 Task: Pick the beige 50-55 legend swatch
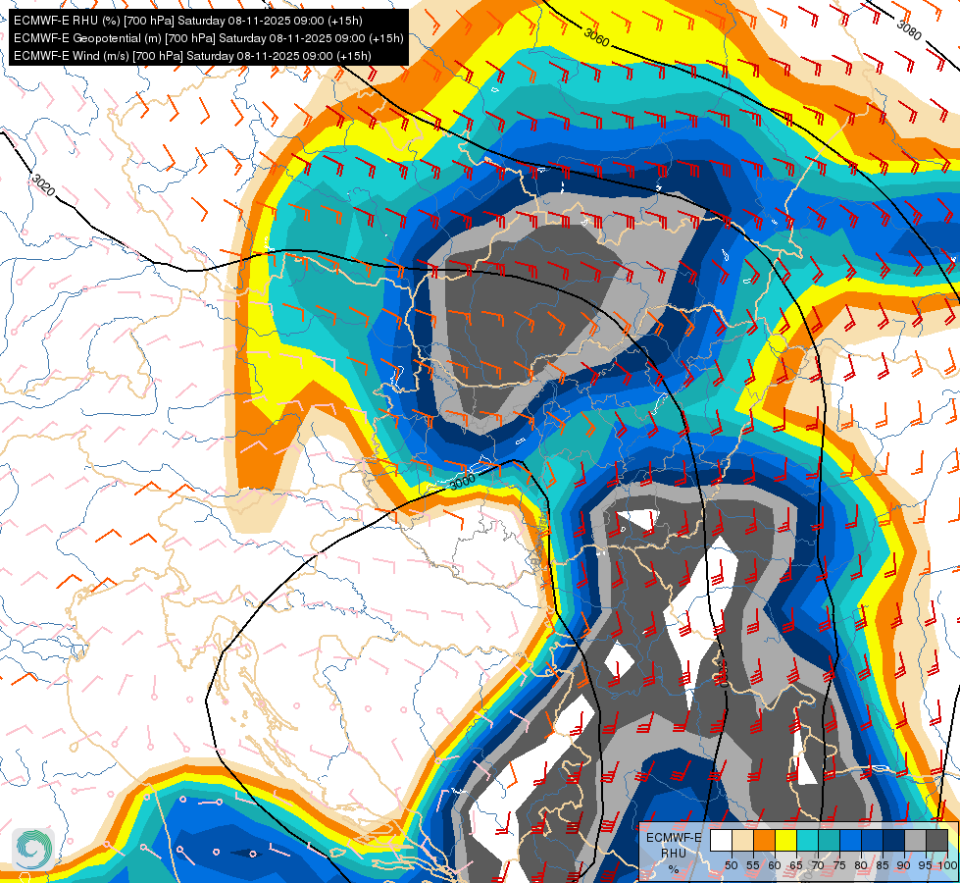742,840
